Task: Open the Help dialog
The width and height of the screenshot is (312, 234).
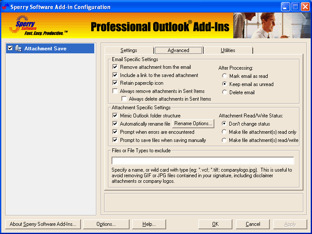Action: tap(149, 224)
